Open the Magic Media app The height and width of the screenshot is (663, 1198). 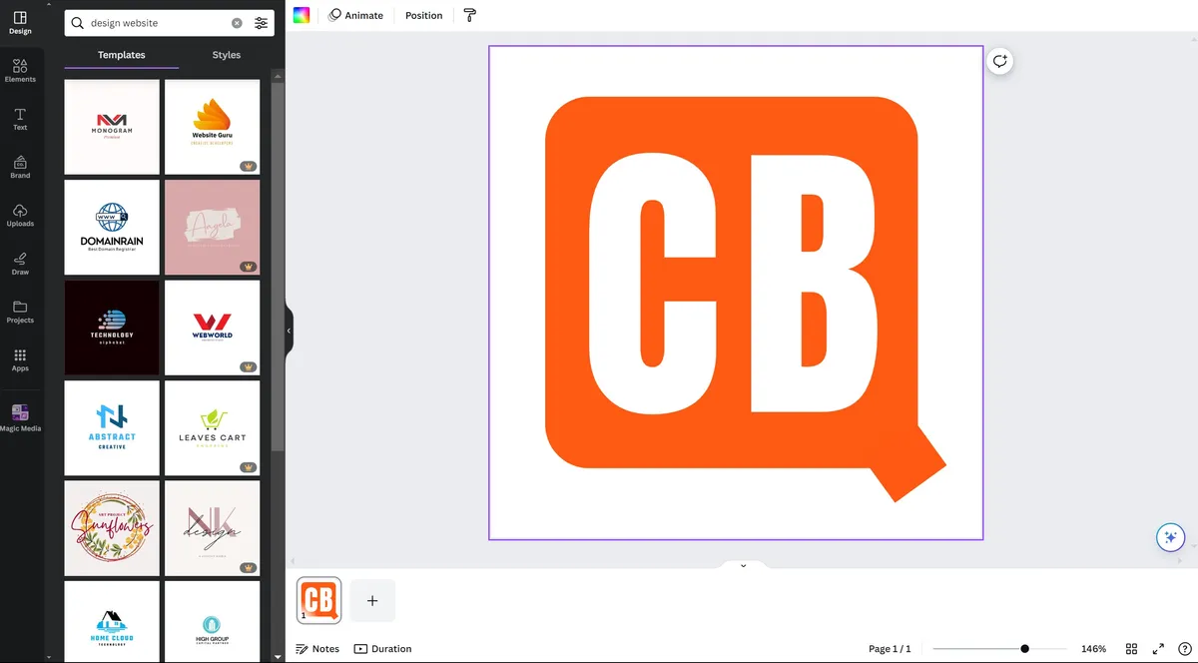click(20, 417)
